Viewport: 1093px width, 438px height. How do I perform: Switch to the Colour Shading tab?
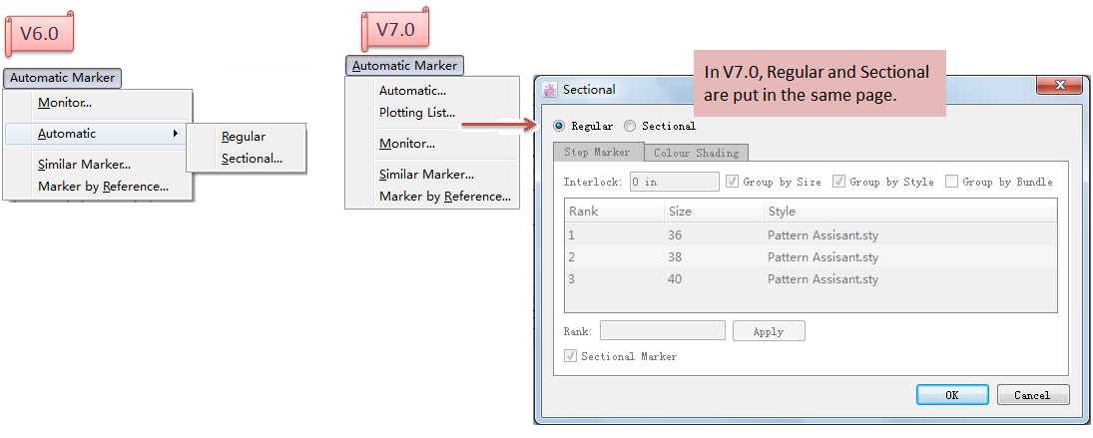(697, 153)
